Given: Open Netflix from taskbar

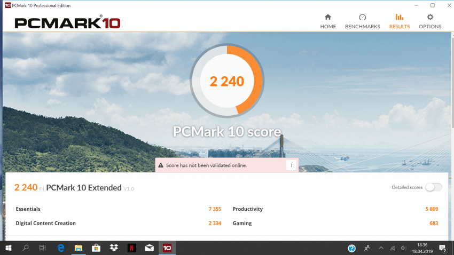Looking at the screenshot, I should pos(131,248).
